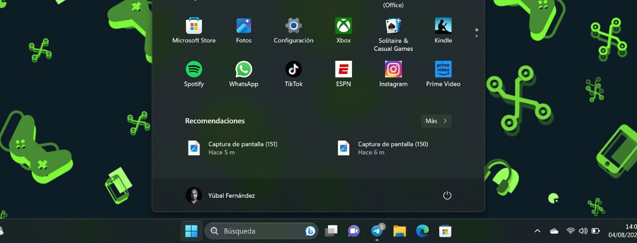
Task: Click the Búsqueda search box
Action: click(261, 231)
